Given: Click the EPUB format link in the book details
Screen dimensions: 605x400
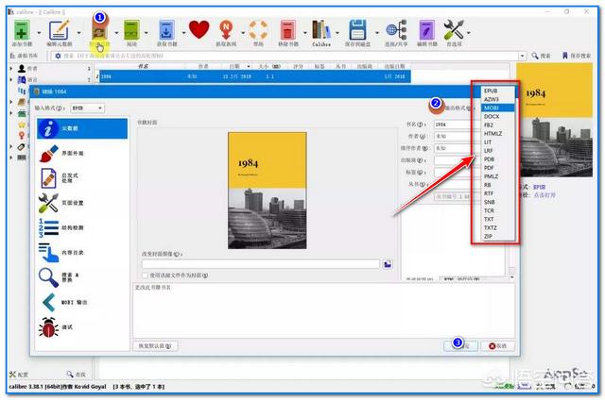Looking at the screenshot, I should [540, 187].
